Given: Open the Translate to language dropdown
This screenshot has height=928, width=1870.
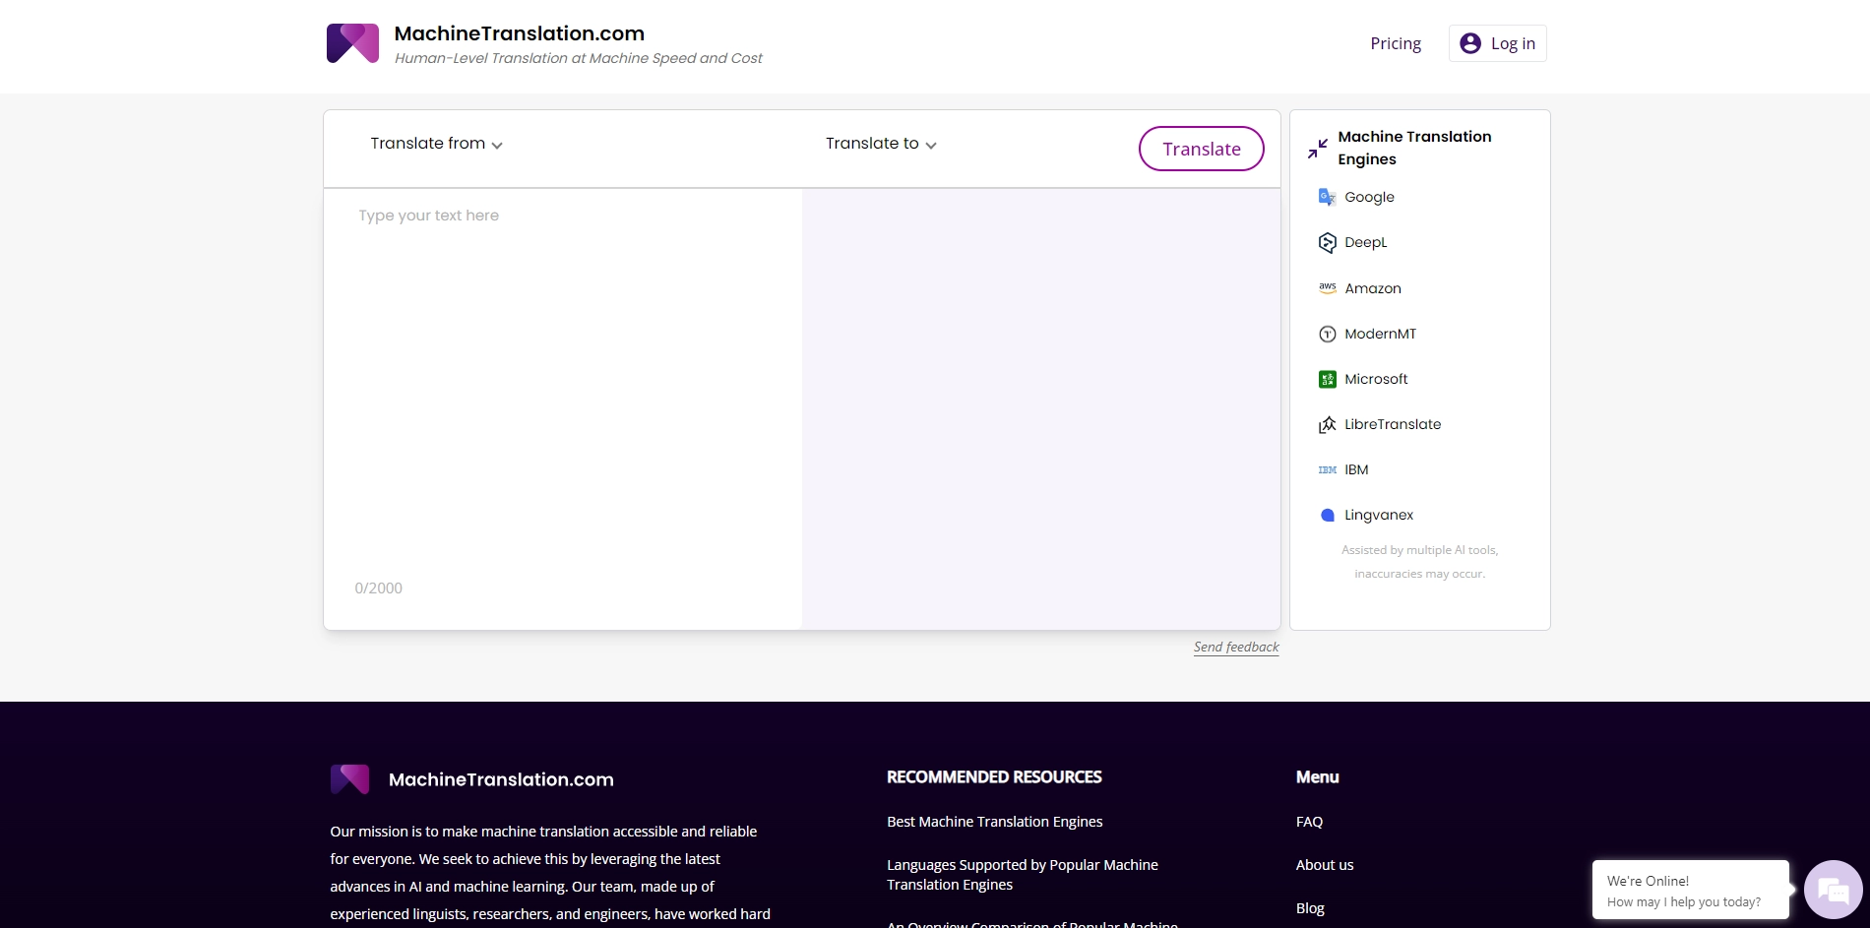Looking at the screenshot, I should (x=881, y=144).
